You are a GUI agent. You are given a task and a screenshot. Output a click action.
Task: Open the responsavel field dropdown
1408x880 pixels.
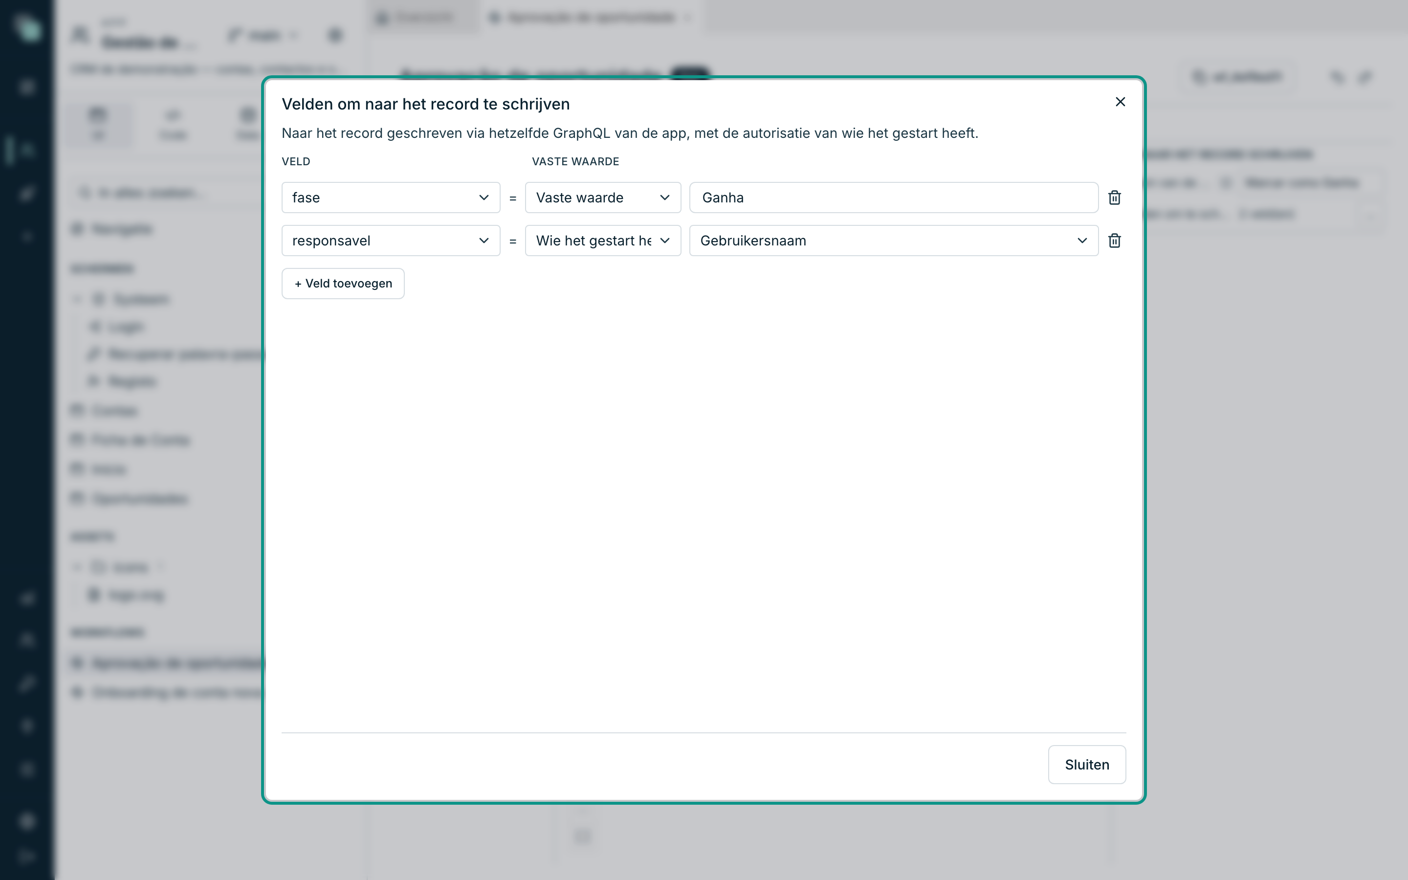coord(391,241)
